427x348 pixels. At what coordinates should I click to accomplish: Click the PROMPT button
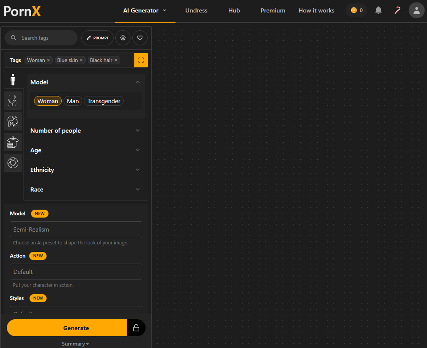tap(97, 38)
